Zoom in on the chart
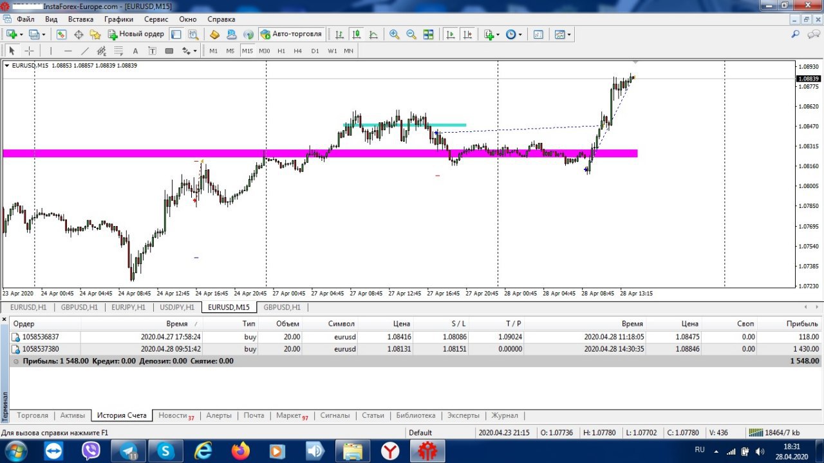 pos(395,34)
